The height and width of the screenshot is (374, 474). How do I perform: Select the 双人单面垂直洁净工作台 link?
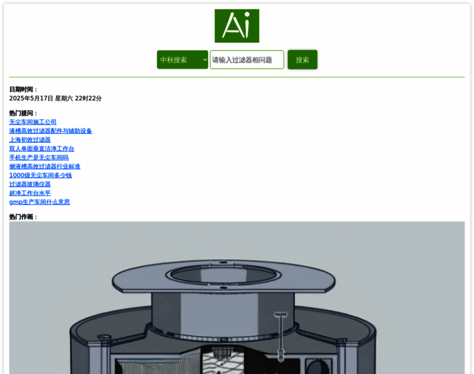(x=42, y=149)
